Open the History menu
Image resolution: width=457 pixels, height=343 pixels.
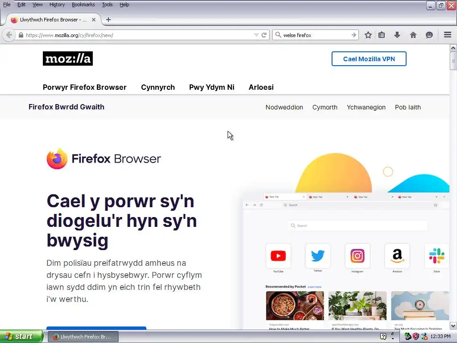point(57,4)
